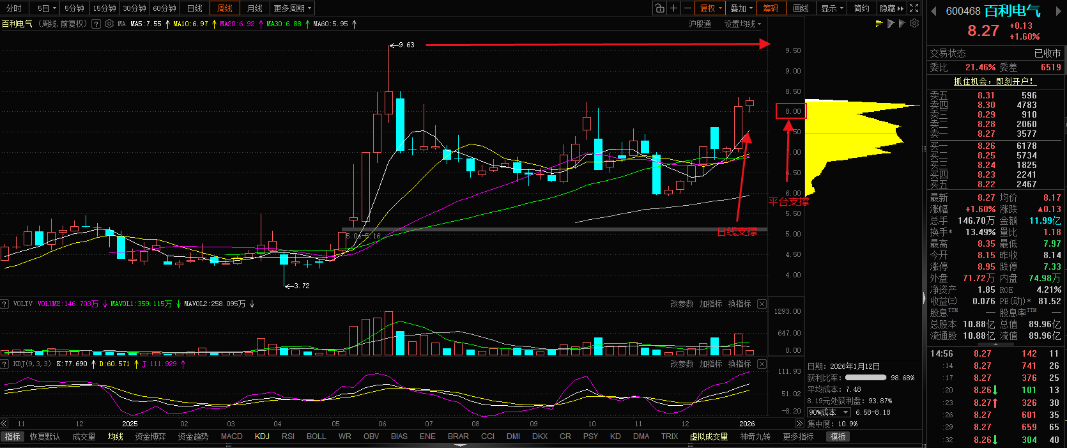Toggle 均线 moving average overlay
Screen dimensions: 1067x448
pos(116,436)
